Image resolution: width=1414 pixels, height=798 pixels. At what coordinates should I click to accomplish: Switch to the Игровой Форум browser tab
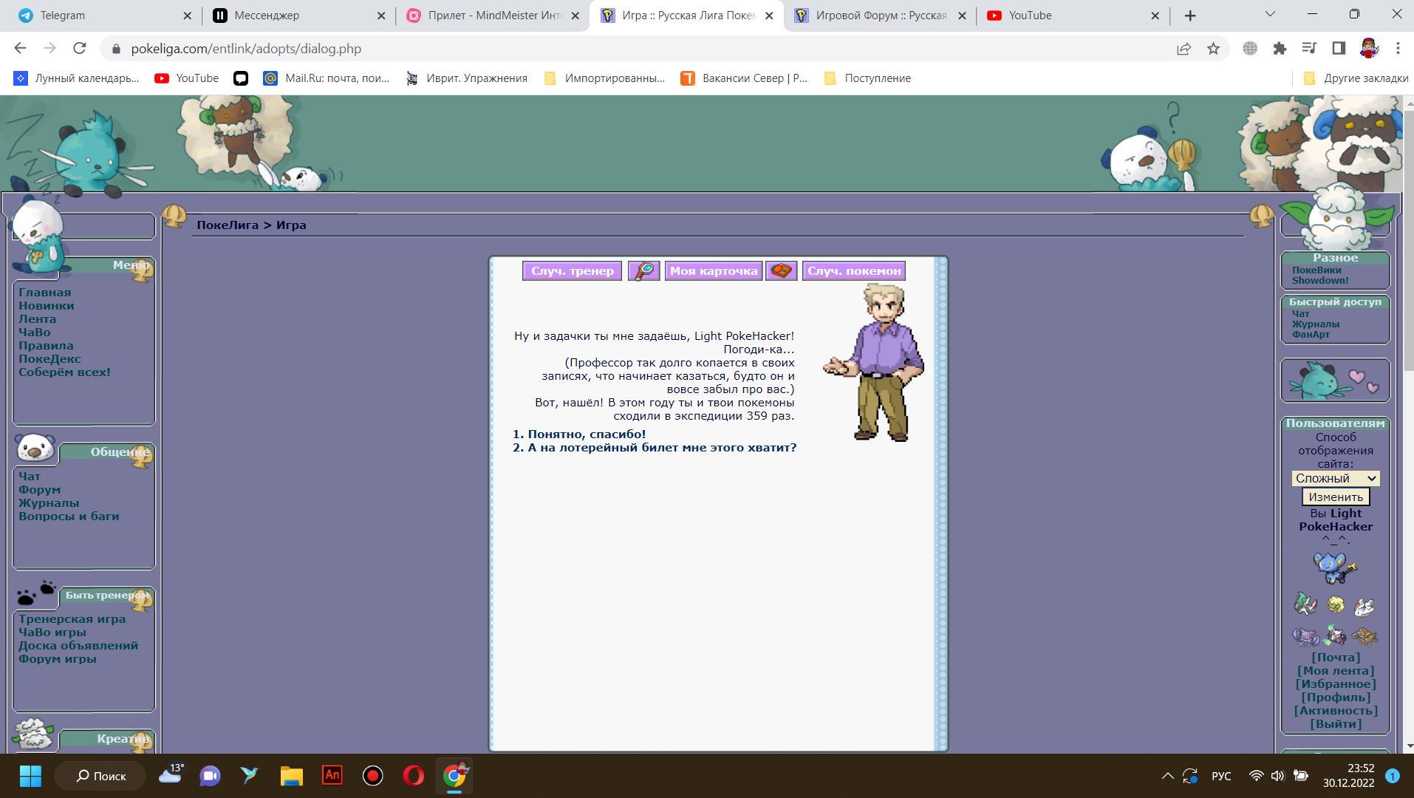coord(880,16)
